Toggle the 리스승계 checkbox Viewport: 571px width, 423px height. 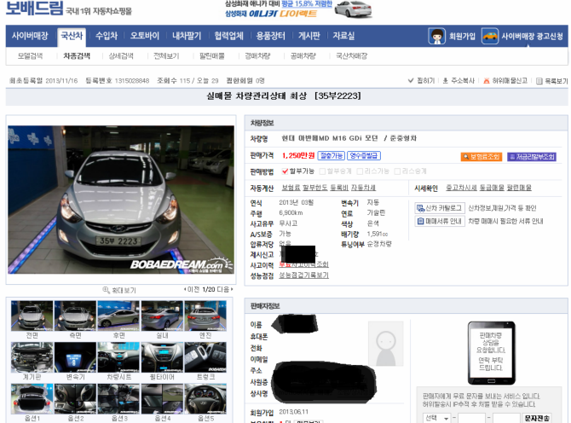397,171
